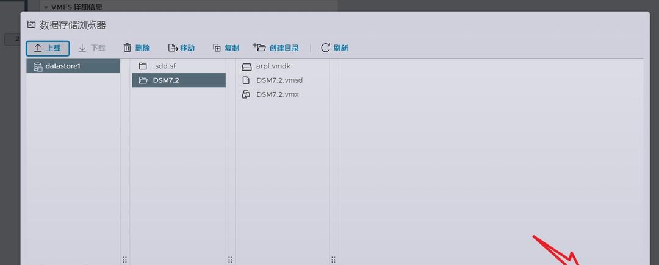Click the 创建目录 new folder icon
Screen dimensions: 659x265
pyautogui.click(x=259, y=48)
